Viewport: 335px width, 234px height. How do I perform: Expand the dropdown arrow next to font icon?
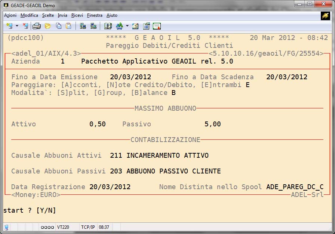127,26
